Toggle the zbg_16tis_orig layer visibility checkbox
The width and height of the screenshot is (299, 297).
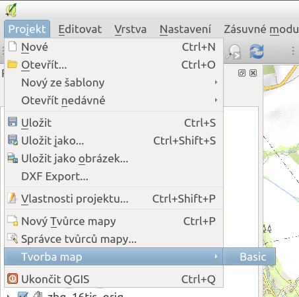coord(22,294)
